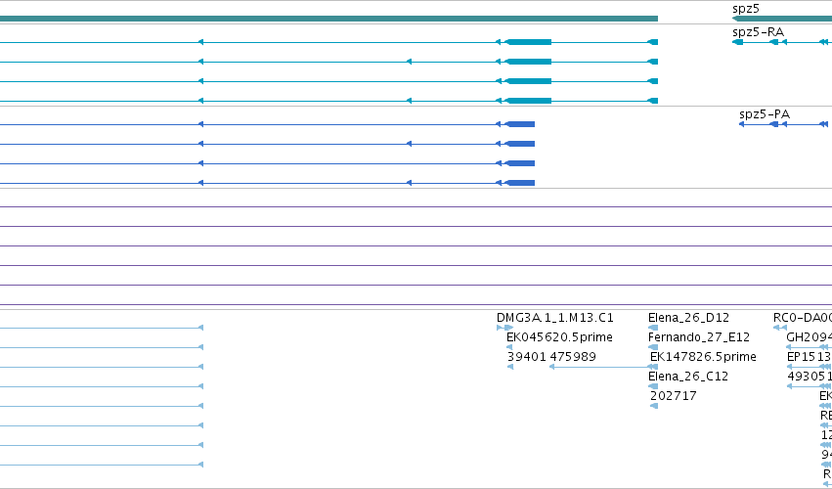Select the spz5-PA coding sequence label
The width and height of the screenshot is (832, 489).
pyautogui.click(x=765, y=114)
